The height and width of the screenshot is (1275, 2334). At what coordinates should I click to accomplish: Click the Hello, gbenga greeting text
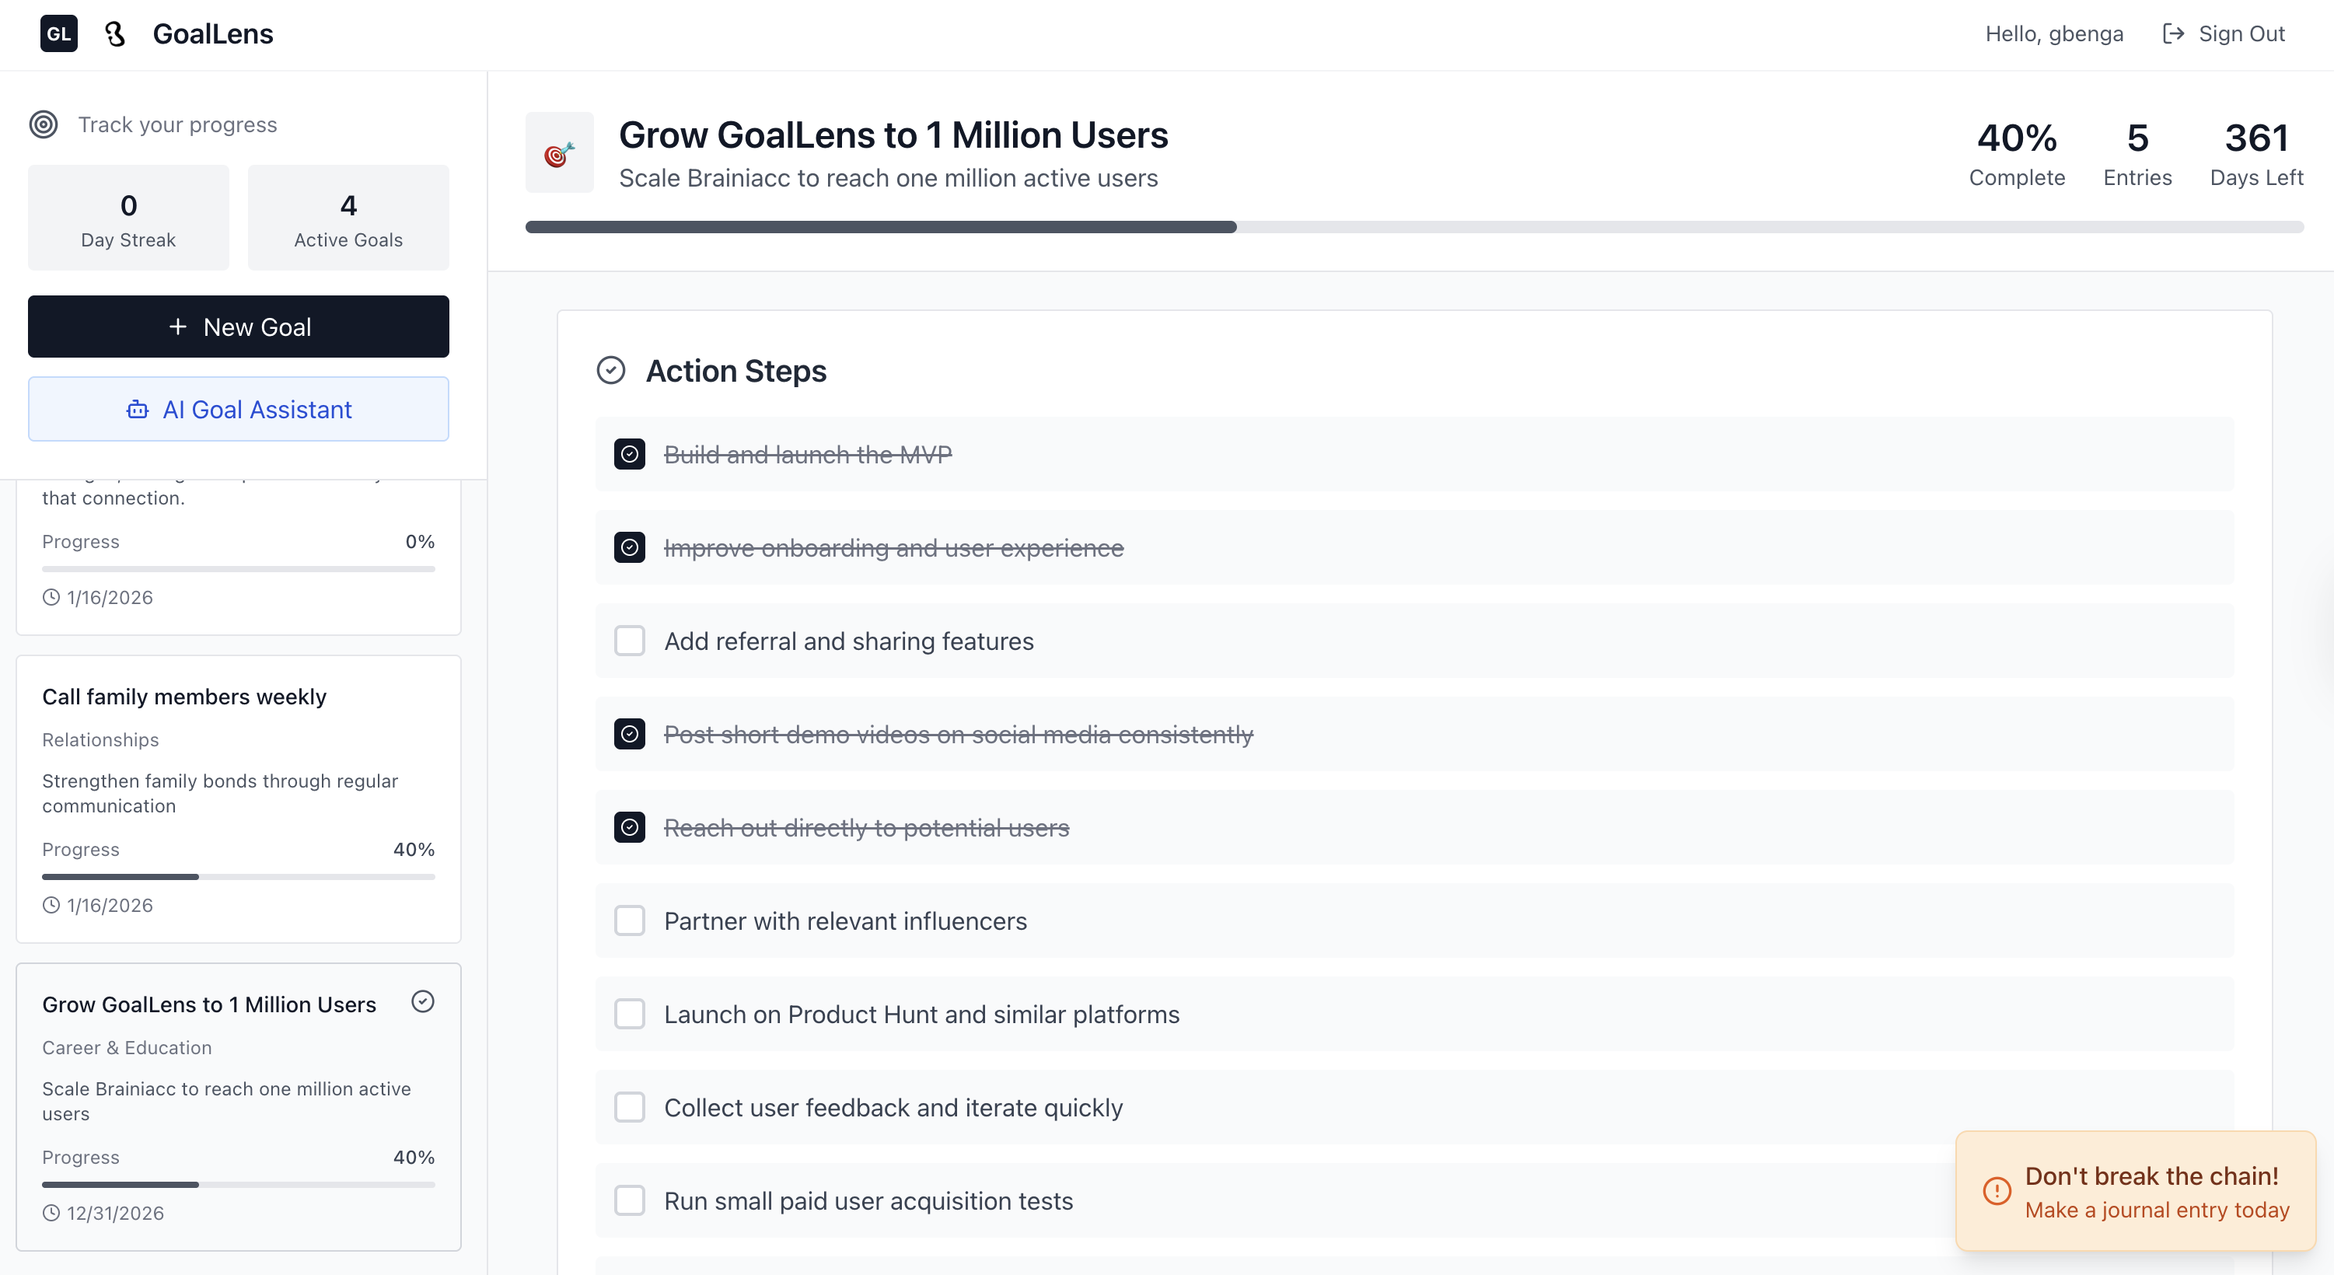(2054, 33)
